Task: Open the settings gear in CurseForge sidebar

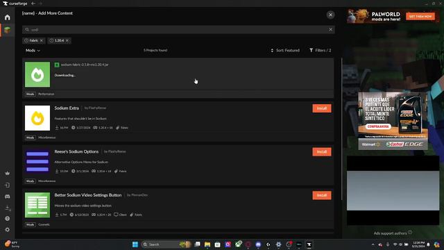Action: click(x=8, y=230)
